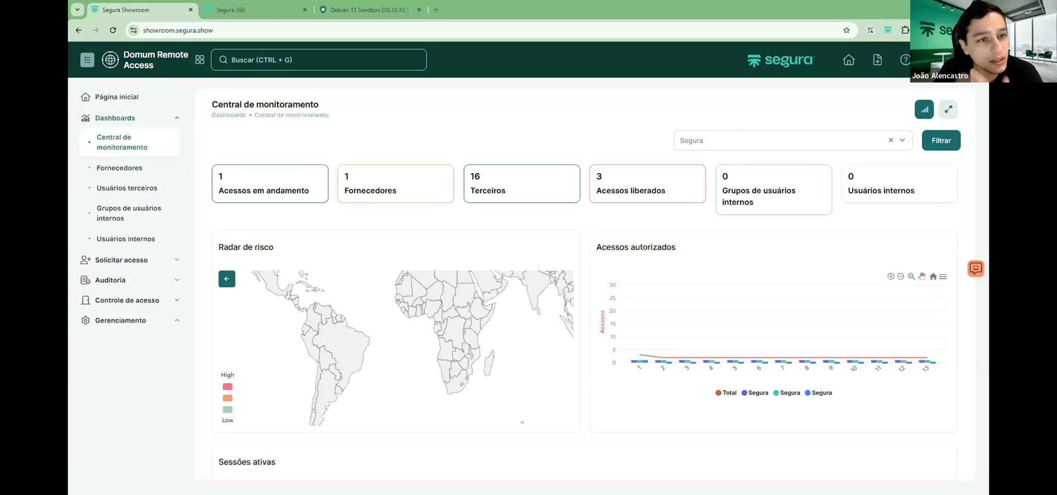
Task: Open the new document icon in header
Action: (x=877, y=60)
